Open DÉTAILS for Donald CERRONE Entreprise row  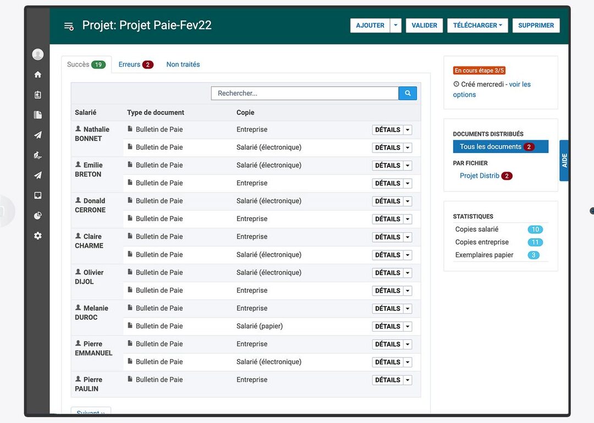click(x=388, y=219)
